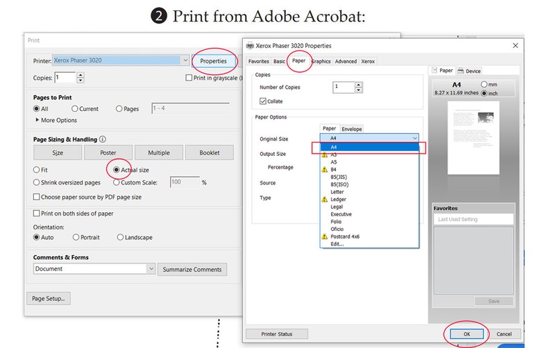551x348 pixels.
Task: Choose A3 in the size list
Action: click(x=369, y=155)
